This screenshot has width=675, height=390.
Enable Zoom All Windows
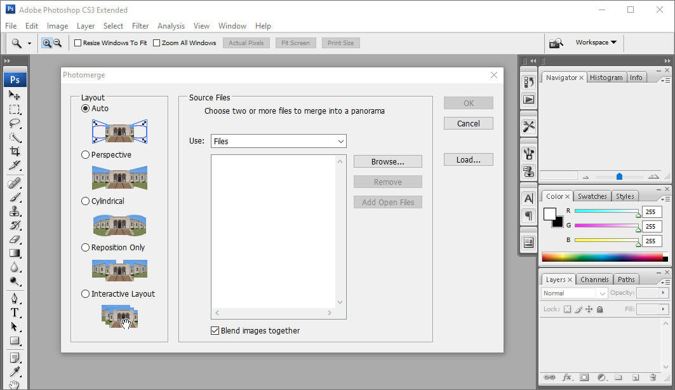point(157,43)
